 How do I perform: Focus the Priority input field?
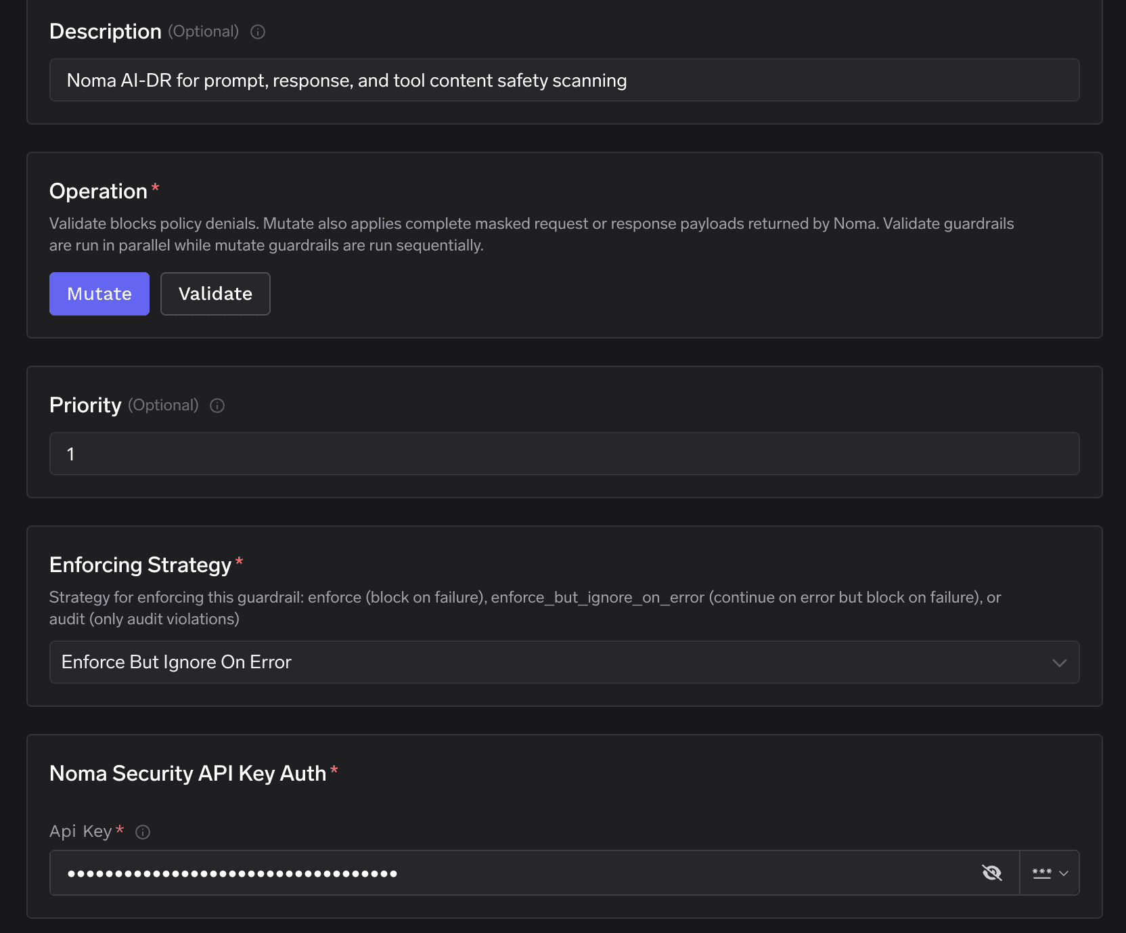564,454
